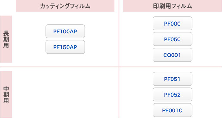222x118 pixels.
Task: Open the PF051 mid-term film
Action: [x=173, y=79]
